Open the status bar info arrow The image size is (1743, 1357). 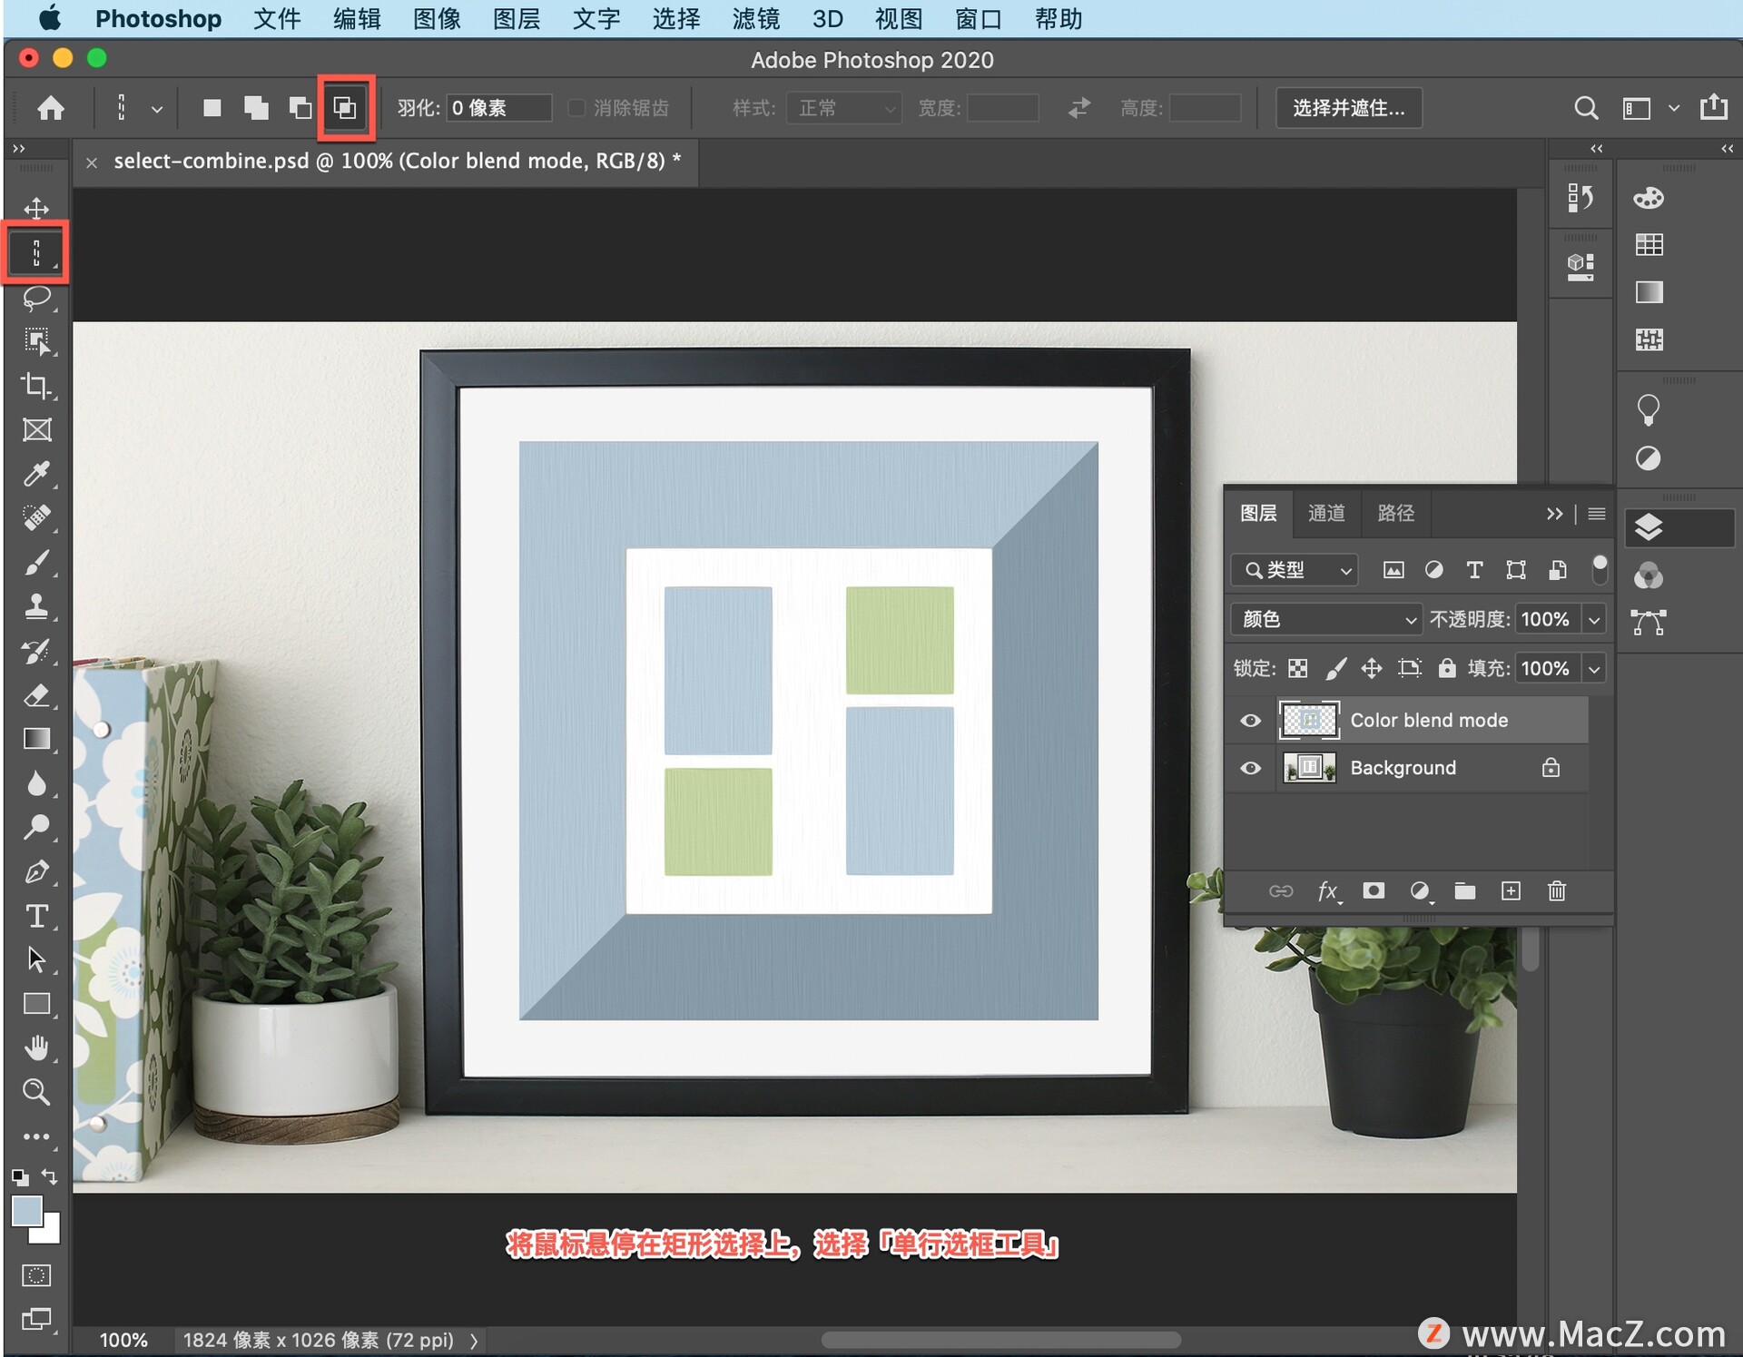(x=474, y=1341)
